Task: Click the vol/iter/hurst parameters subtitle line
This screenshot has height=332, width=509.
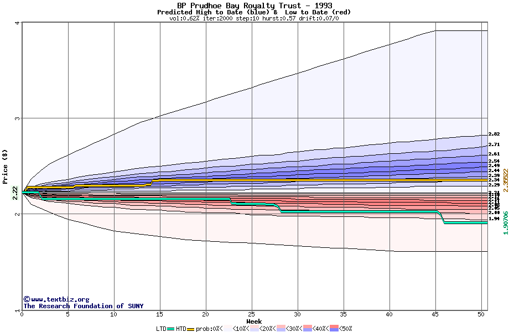Action: coord(254,18)
